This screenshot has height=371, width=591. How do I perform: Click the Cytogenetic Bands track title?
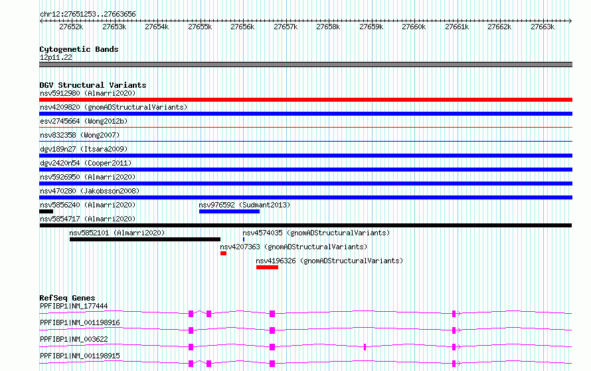pos(79,49)
